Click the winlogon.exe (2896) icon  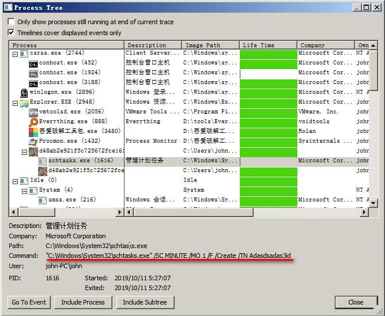click(x=24, y=93)
